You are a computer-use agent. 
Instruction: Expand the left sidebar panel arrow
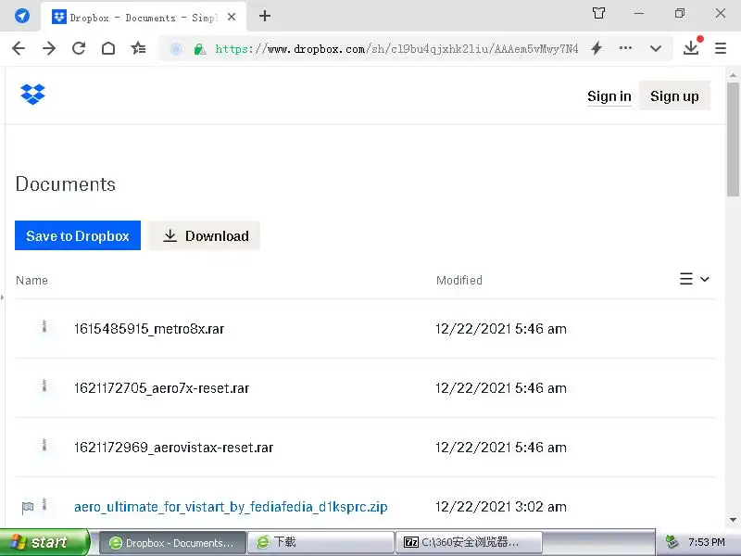(x=2, y=297)
